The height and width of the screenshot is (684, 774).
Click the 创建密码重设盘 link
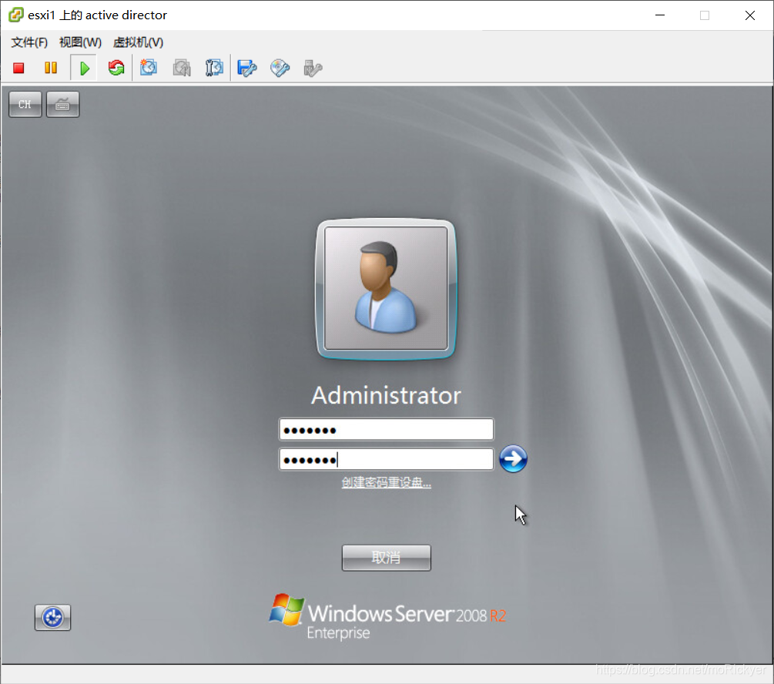[x=387, y=482]
